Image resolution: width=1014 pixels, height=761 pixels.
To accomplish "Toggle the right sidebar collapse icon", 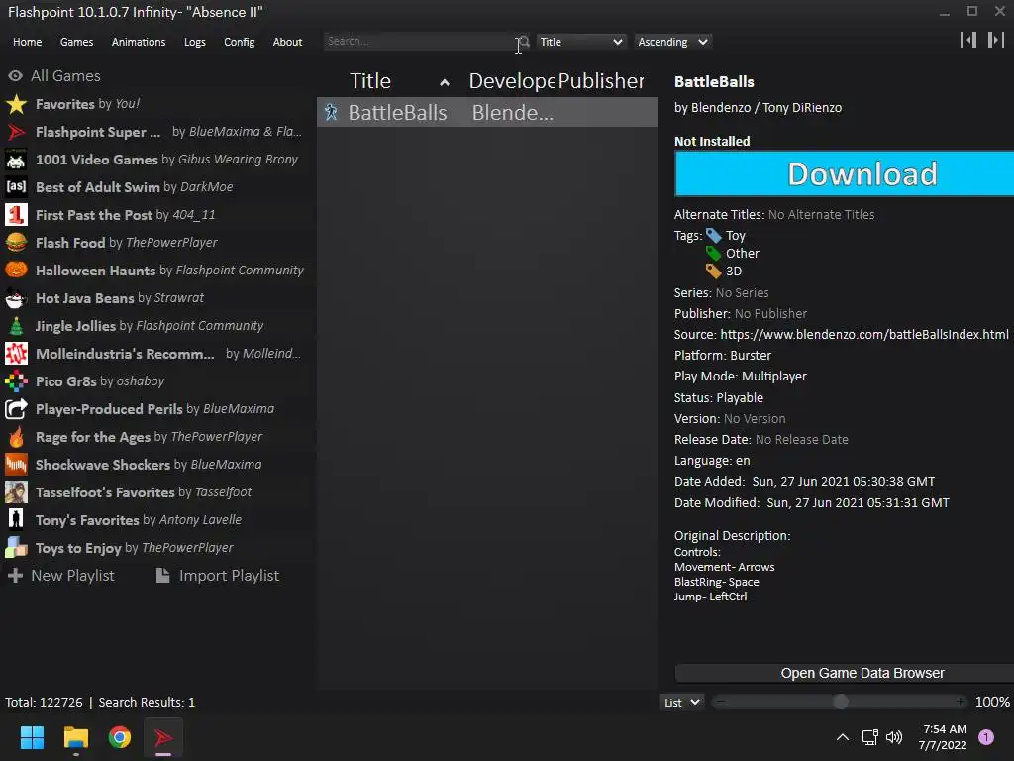I will pyautogui.click(x=996, y=40).
